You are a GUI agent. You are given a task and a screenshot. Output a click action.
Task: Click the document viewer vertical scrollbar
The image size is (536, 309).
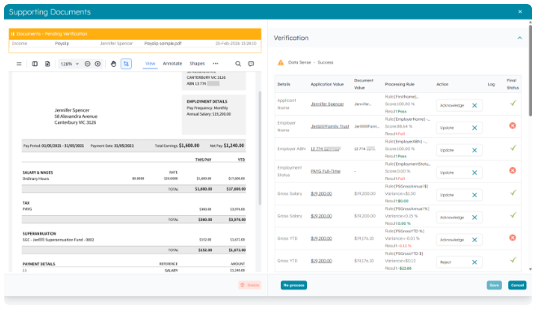point(260,148)
